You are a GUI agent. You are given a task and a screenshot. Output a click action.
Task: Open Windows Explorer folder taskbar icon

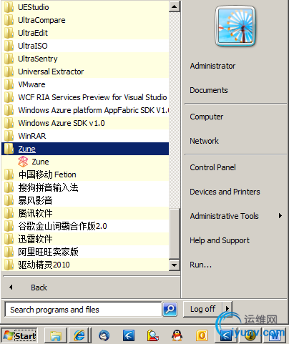(x=56, y=335)
